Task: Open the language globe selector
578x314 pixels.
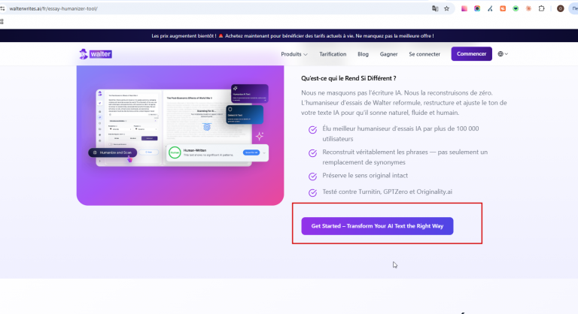Action: 503,54
